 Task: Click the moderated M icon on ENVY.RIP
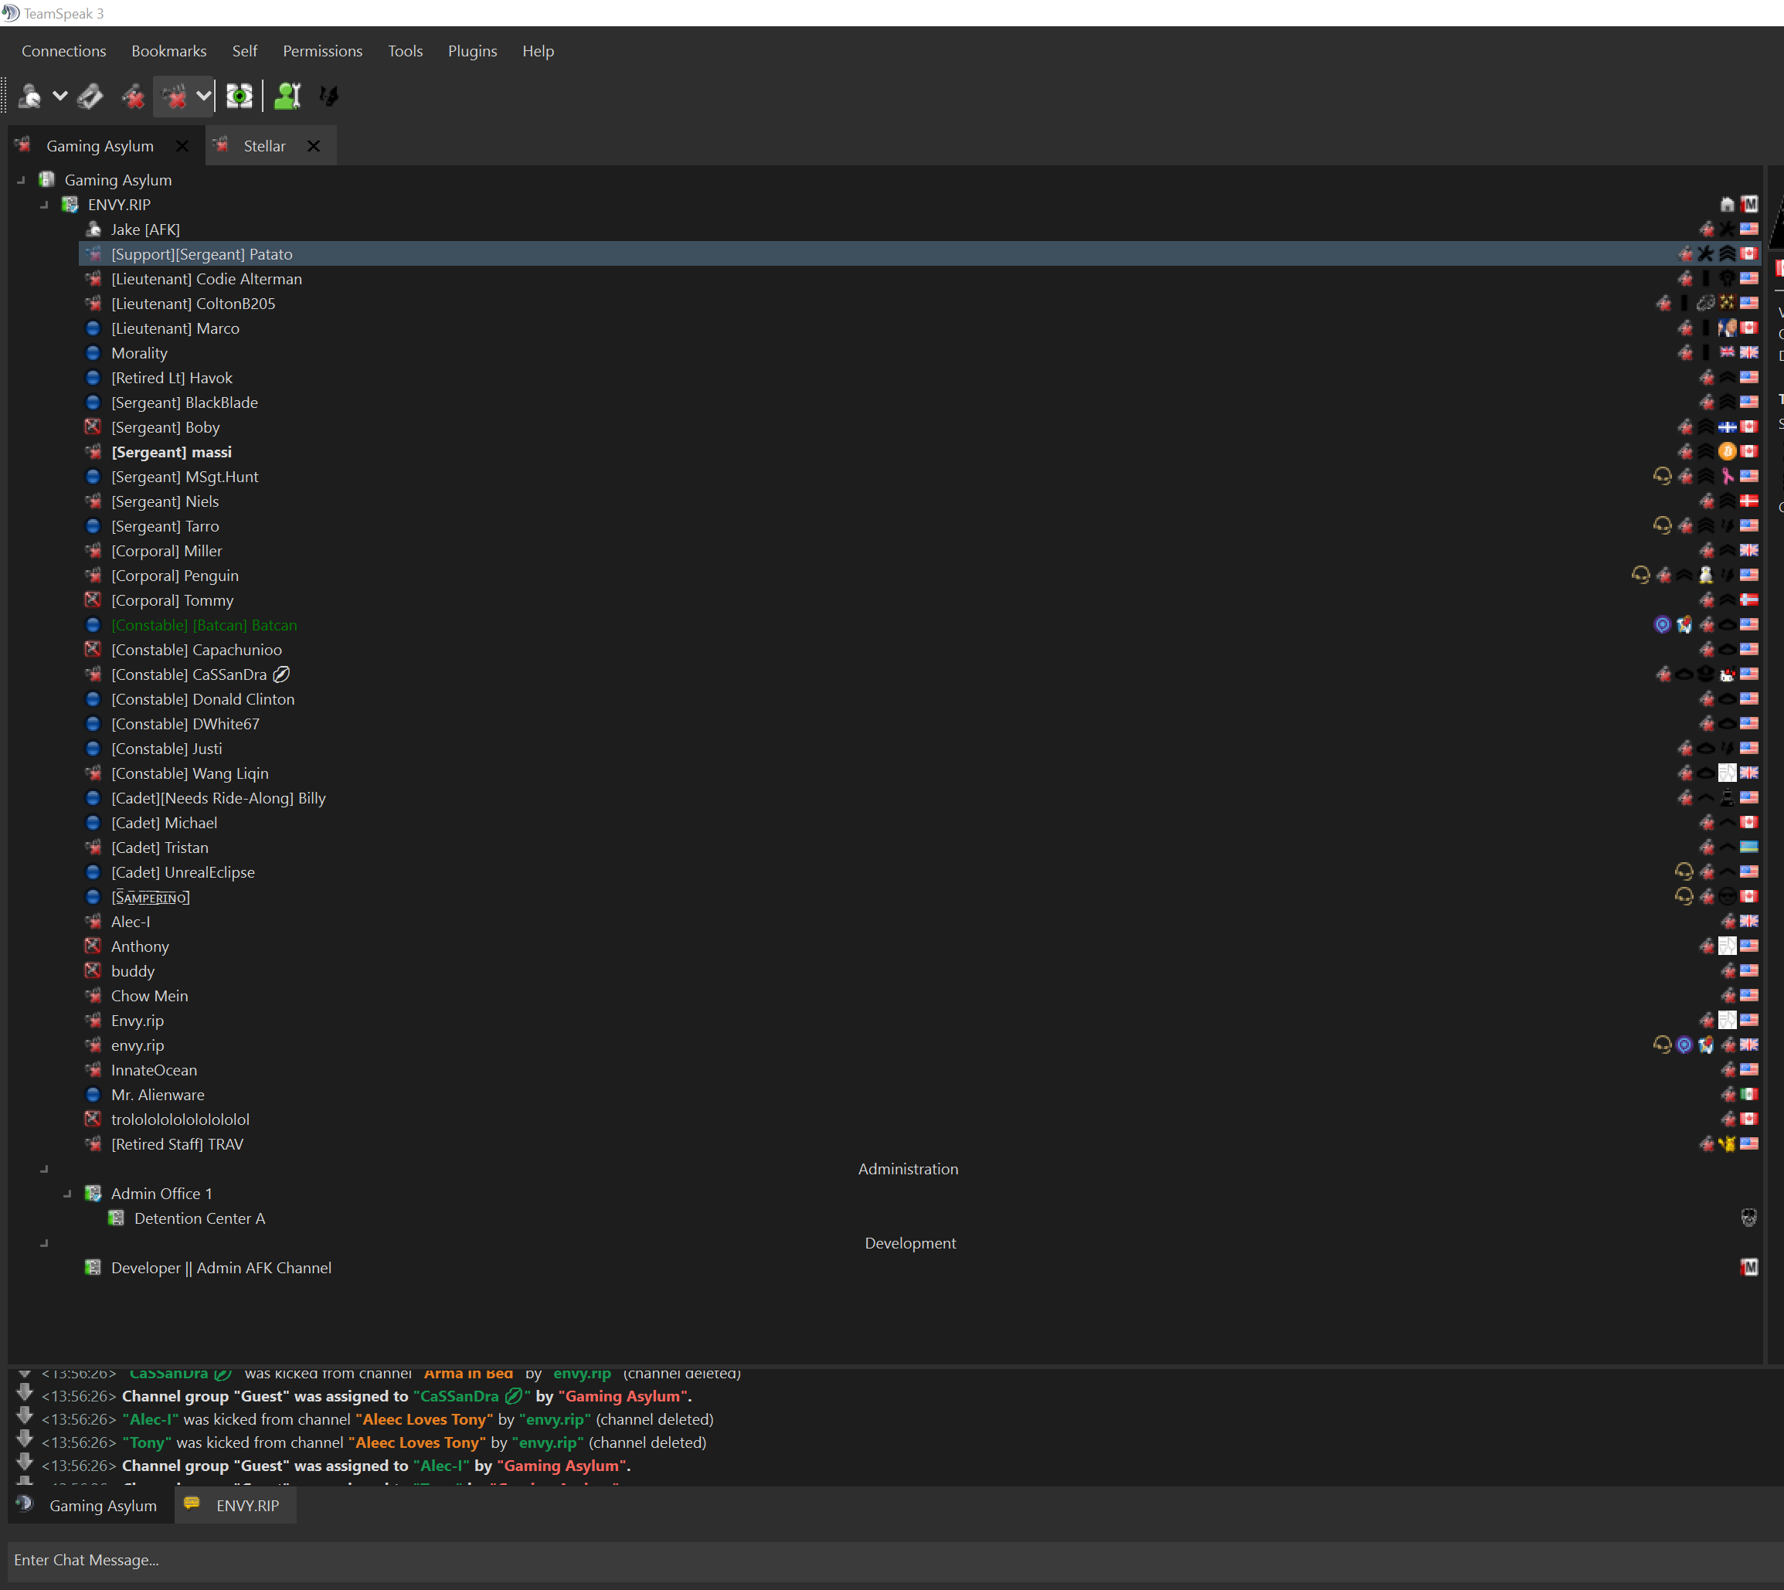(x=1749, y=205)
